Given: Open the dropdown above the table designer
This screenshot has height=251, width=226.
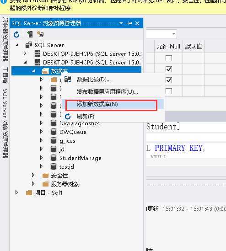Looking at the screenshot, I should click(x=174, y=34).
